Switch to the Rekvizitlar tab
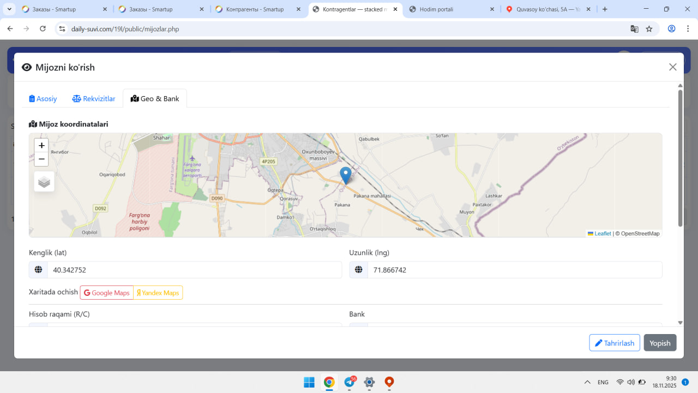The width and height of the screenshot is (698, 393). pos(94,99)
